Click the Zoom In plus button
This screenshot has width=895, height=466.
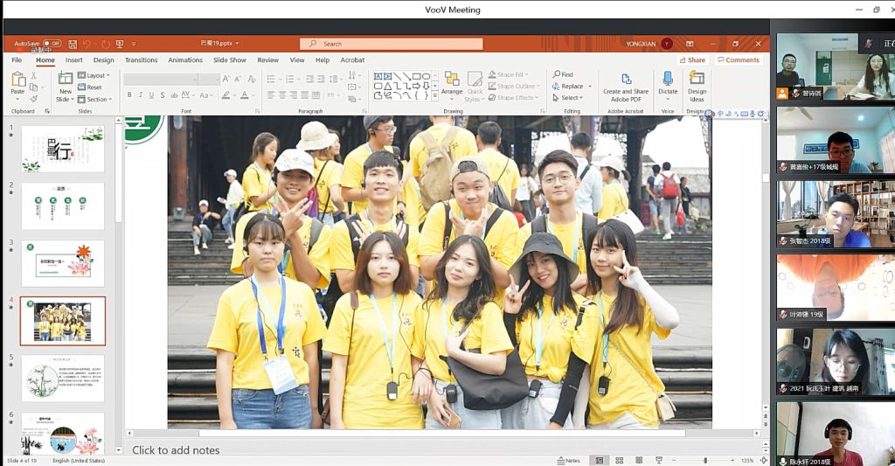732,460
